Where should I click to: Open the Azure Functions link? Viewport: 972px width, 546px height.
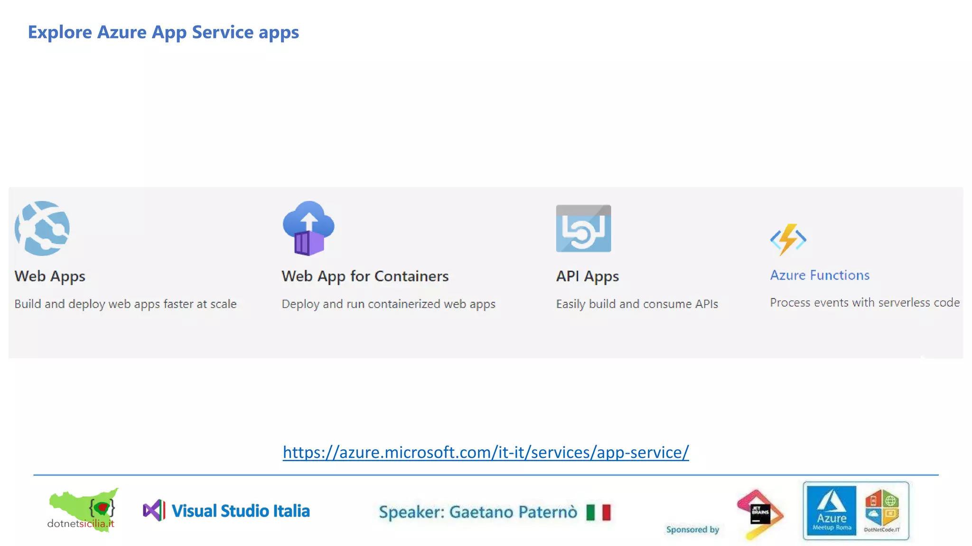coord(820,275)
